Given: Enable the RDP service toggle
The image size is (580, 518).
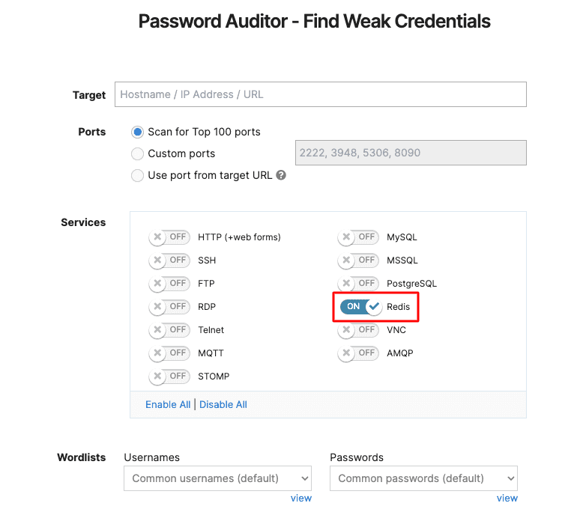Looking at the screenshot, I should [x=169, y=307].
